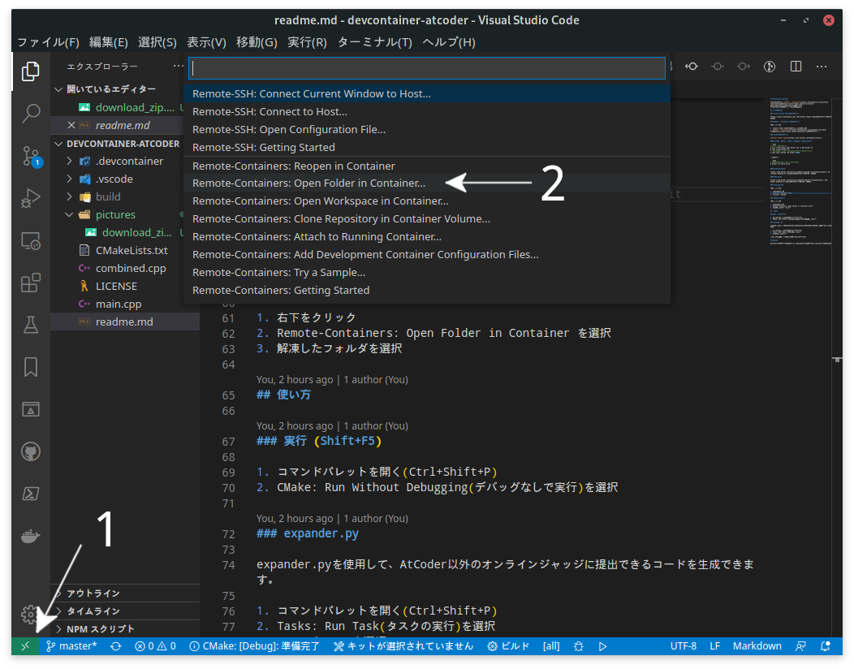Open the PowerShell terminal view icon
This screenshot has height=669, width=854.
31,494
